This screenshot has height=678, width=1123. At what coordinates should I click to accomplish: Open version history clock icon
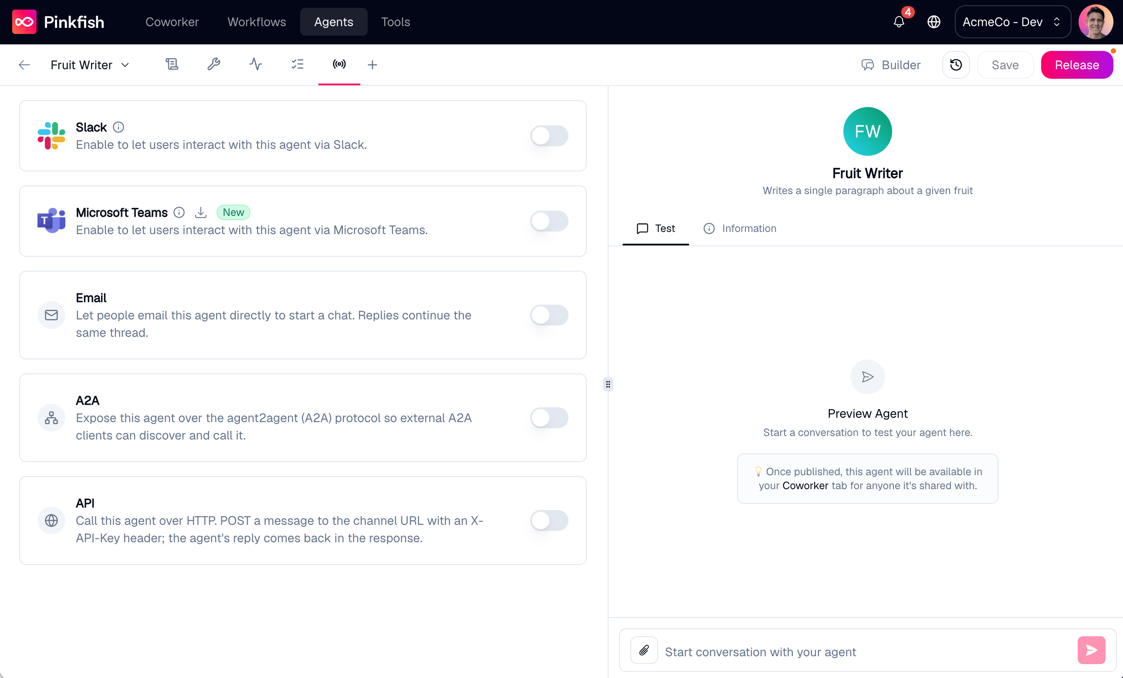956,65
